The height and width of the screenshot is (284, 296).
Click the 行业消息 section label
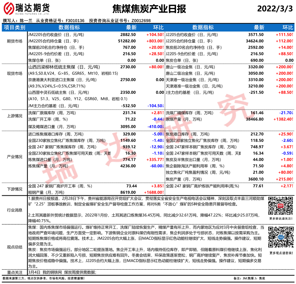click(x=14, y=210)
